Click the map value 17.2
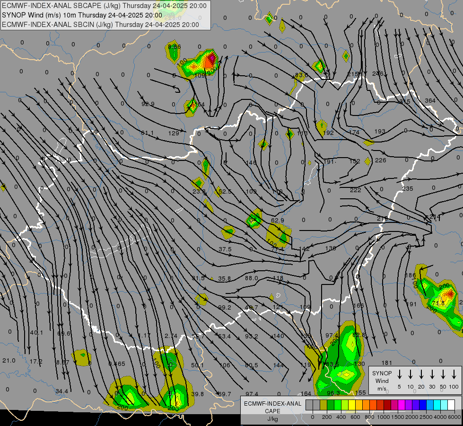 36,361
